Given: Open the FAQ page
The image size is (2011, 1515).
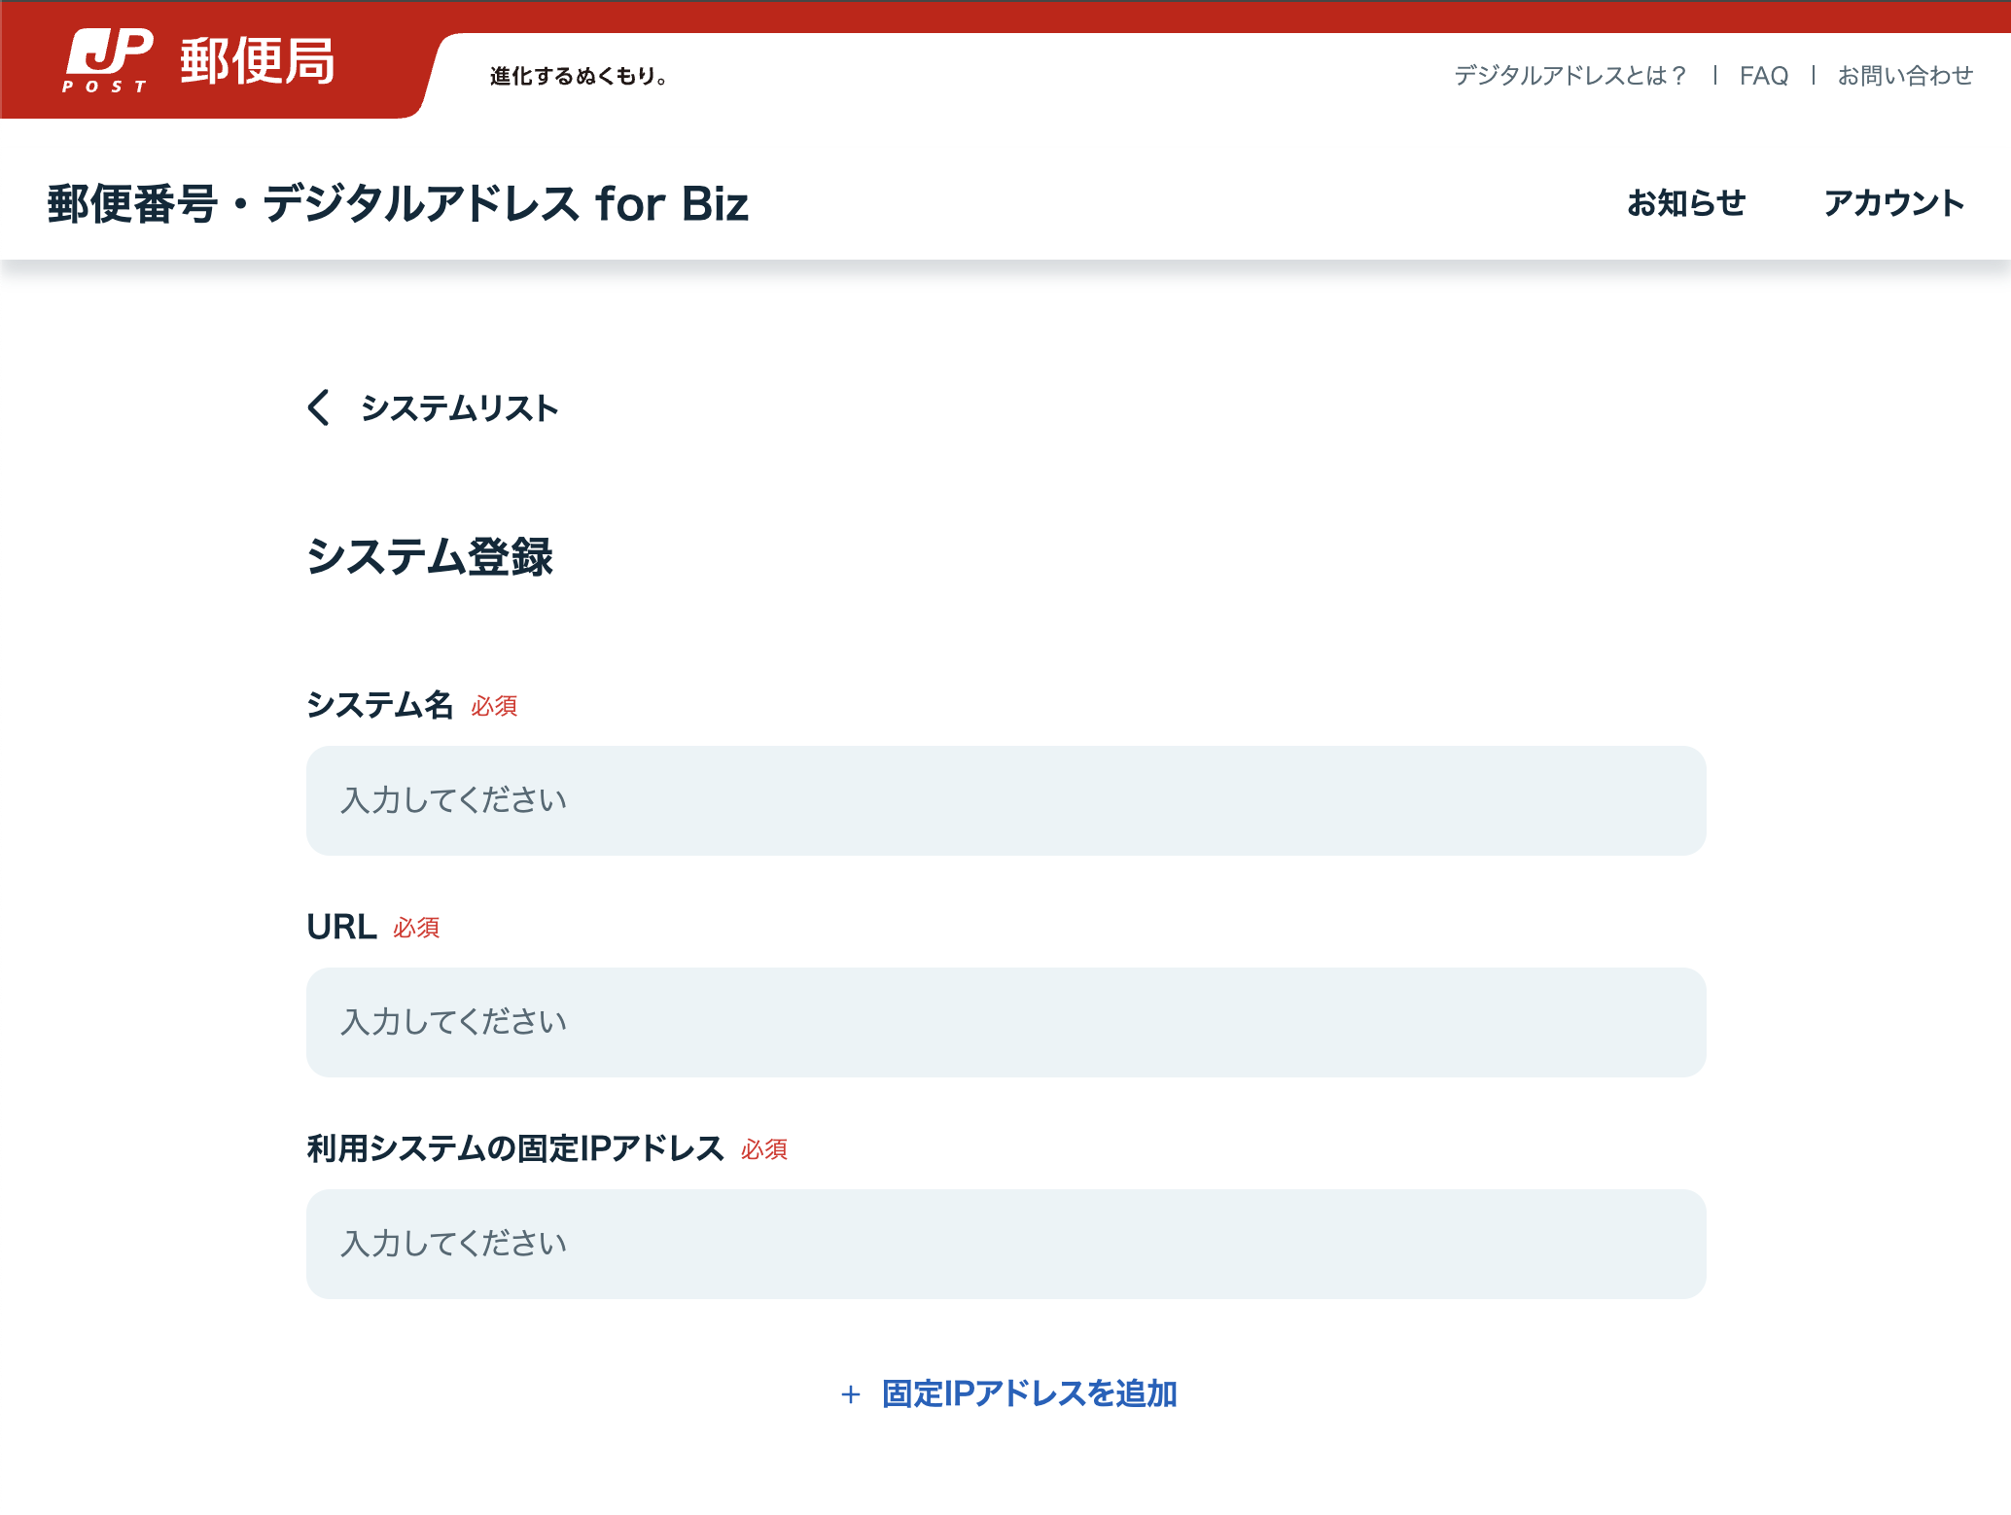Looking at the screenshot, I should pyautogui.click(x=1767, y=75).
